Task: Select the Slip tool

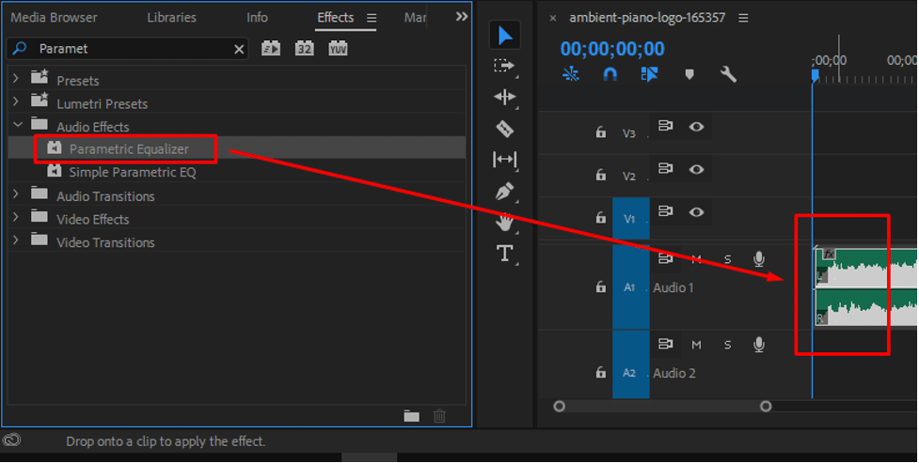Action: [504, 160]
